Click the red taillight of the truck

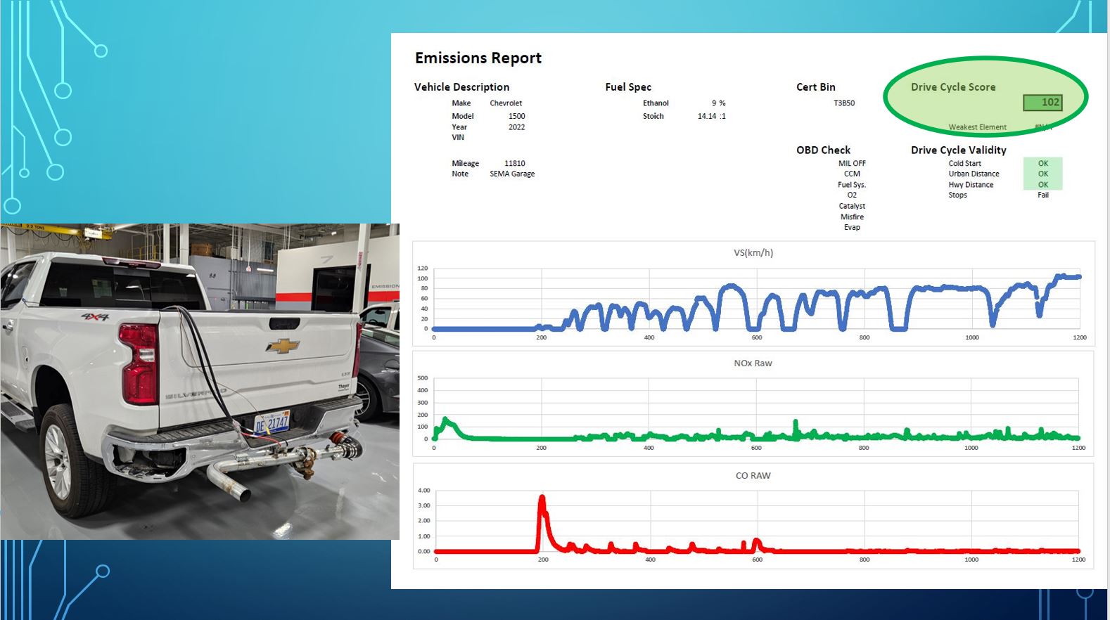[139, 363]
